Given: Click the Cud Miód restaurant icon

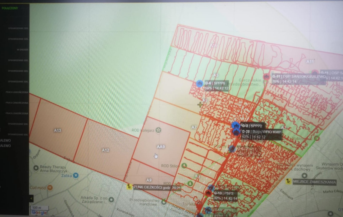Looking at the screenshot, I should click(50, 187).
